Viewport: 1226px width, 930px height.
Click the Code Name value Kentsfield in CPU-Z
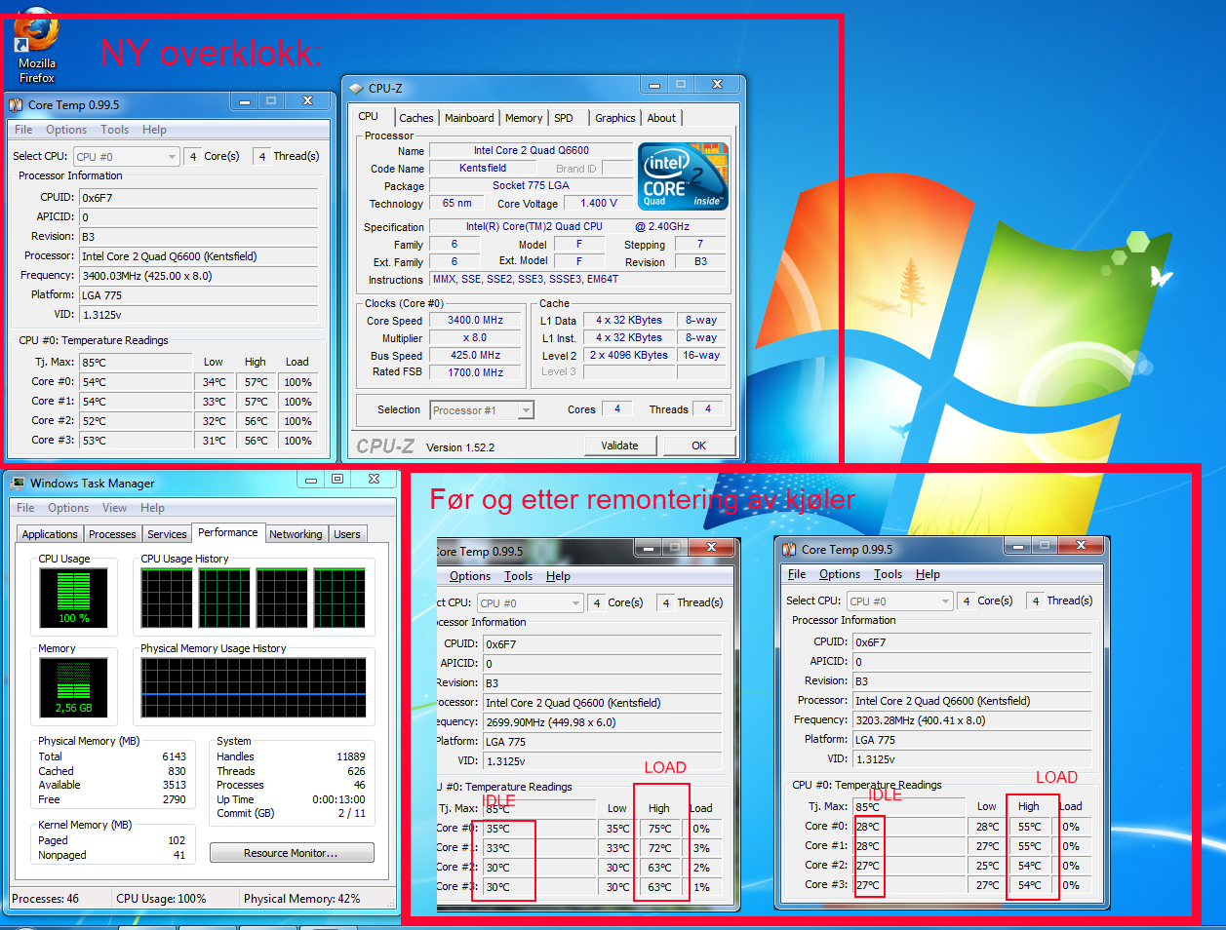[483, 168]
